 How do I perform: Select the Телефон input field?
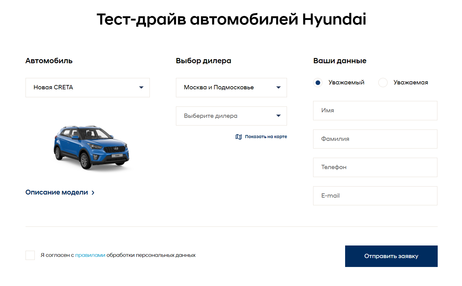pyautogui.click(x=375, y=167)
